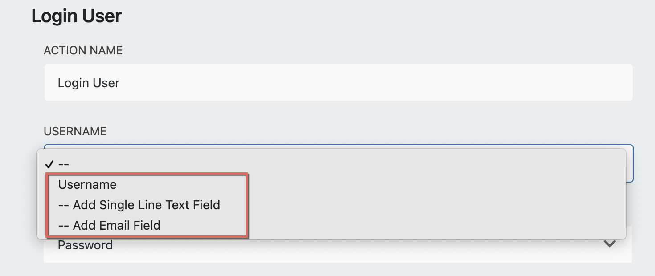The width and height of the screenshot is (655, 276).
Task: Click the Login User page heading
Action: click(x=76, y=16)
